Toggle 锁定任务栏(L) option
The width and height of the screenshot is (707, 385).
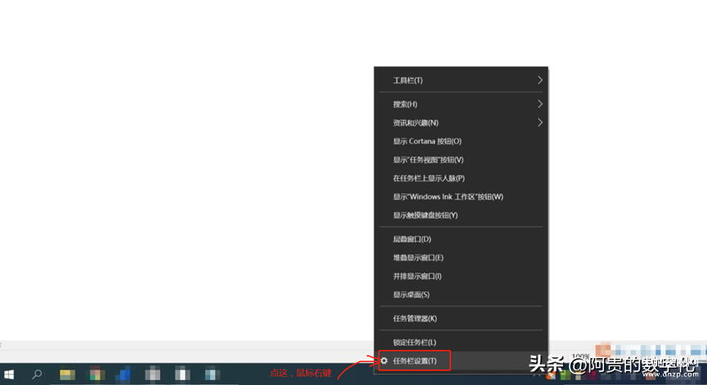tap(461, 343)
